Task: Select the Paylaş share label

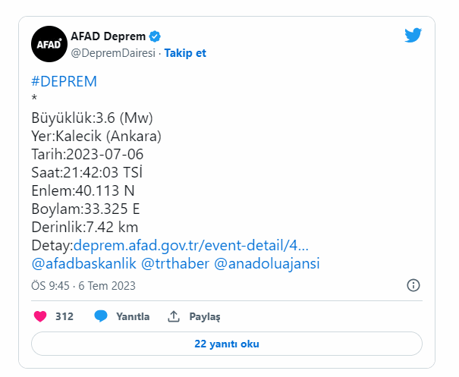Action: [x=205, y=317]
